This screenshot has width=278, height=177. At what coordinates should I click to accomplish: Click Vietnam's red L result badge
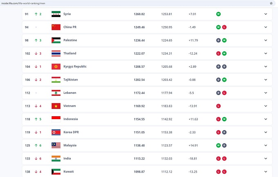pos(218,106)
